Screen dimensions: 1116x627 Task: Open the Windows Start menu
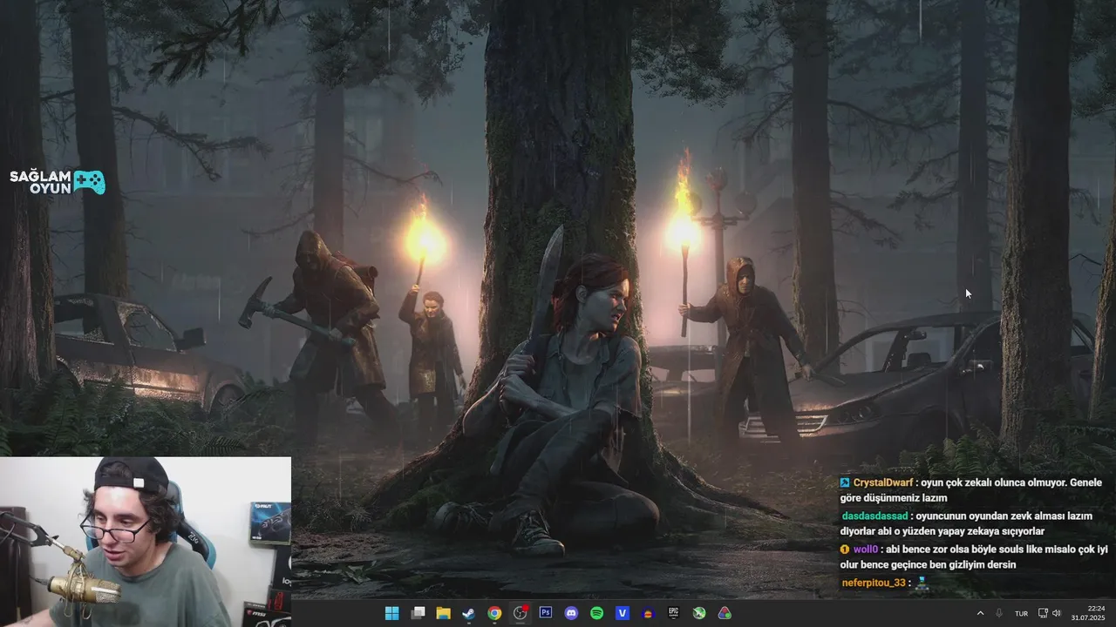pos(391,613)
